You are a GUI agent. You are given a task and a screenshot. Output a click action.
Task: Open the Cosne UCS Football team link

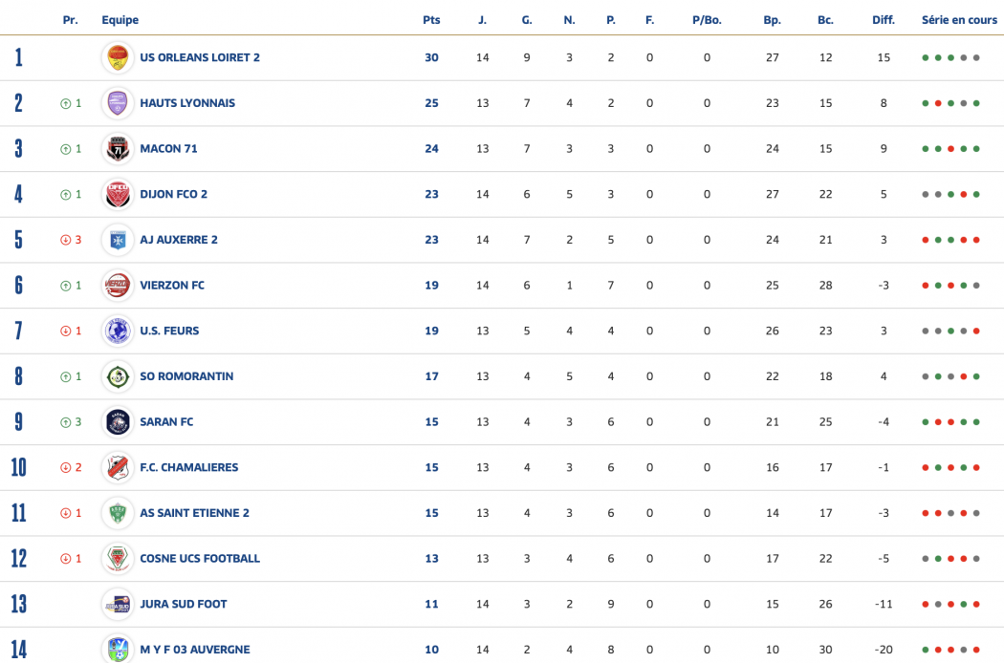point(200,559)
